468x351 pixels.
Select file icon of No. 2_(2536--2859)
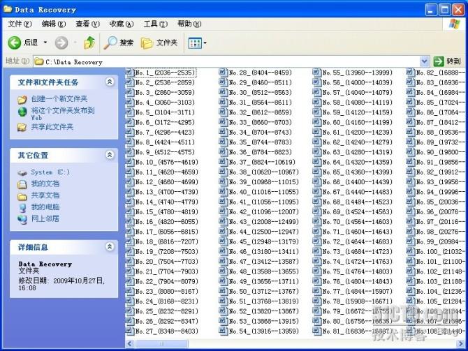129,82
